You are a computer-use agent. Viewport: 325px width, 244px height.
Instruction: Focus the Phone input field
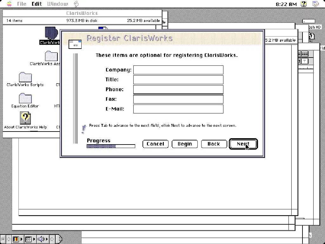click(178, 89)
